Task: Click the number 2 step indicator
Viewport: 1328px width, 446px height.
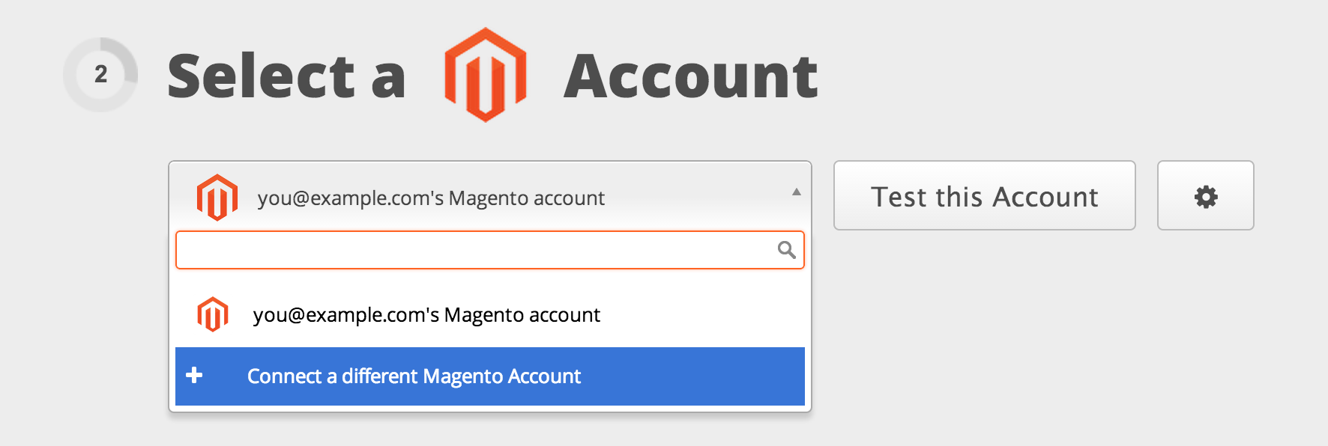Action: pos(100,74)
